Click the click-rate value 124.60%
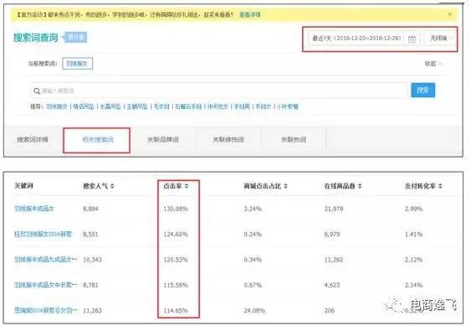 click(176, 234)
